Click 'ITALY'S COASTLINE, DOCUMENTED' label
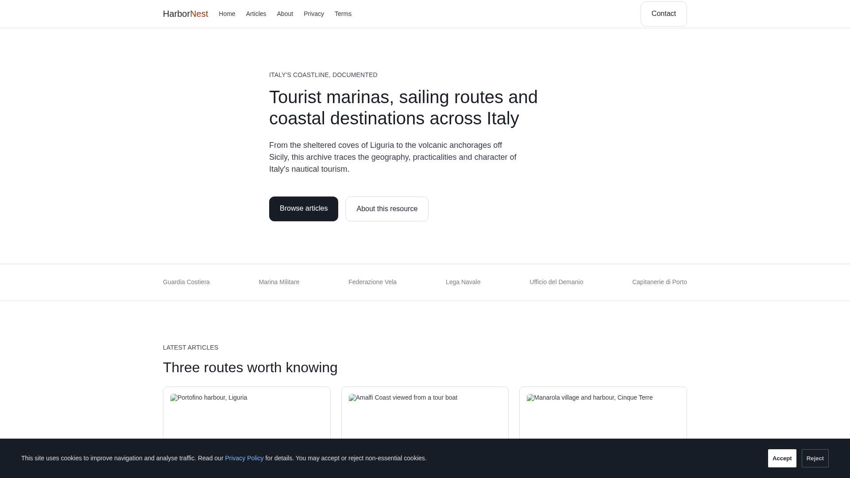 (323, 75)
